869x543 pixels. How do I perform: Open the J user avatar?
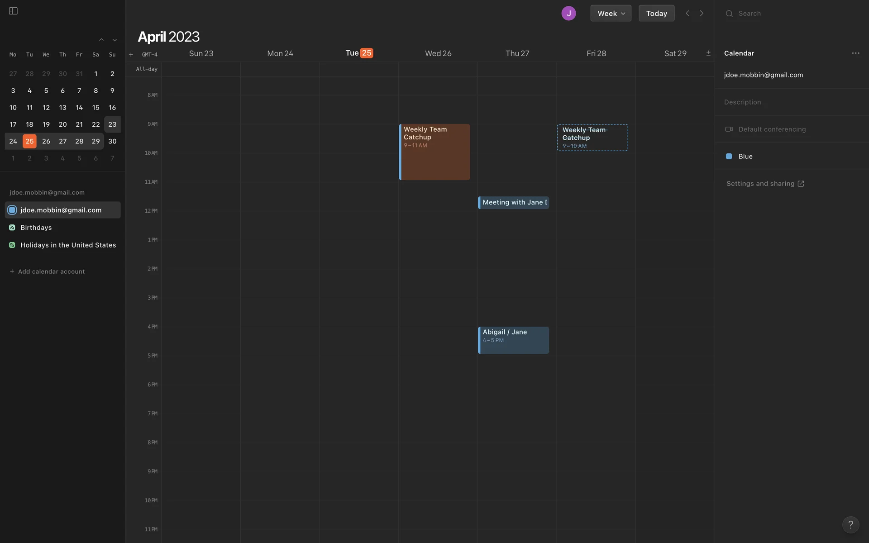tap(568, 14)
